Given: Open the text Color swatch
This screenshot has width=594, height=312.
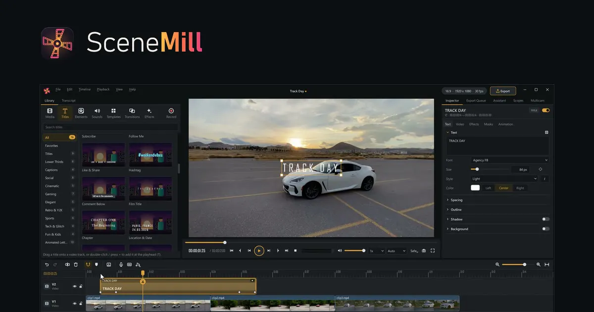Looking at the screenshot, I should click(475, 188).
